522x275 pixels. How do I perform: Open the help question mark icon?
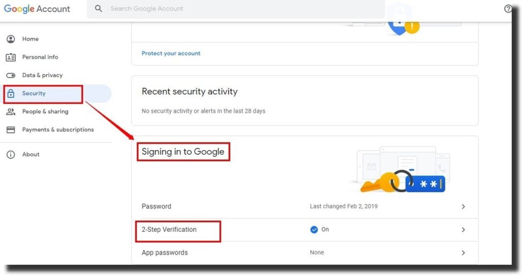point(508,9)
